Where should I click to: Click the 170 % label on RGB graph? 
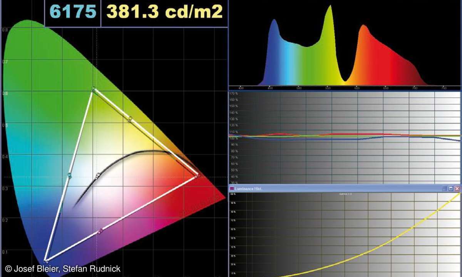coord(233,93)
